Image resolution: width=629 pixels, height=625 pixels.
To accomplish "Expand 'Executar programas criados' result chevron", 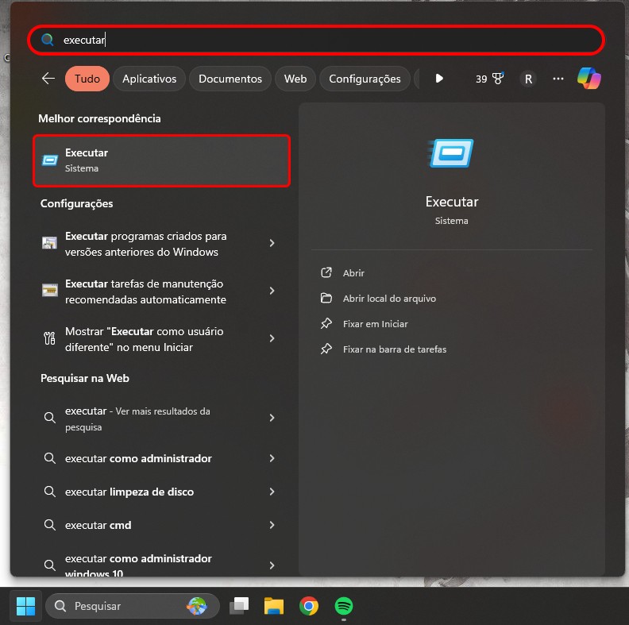I will pyautogui.click(x=272, y=244).
